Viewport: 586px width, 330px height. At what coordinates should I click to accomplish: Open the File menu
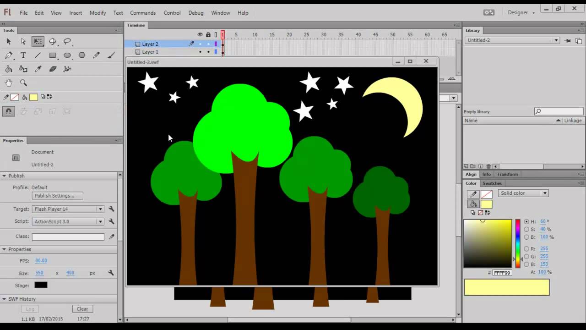pyautogui.click(x=24, y=13)
